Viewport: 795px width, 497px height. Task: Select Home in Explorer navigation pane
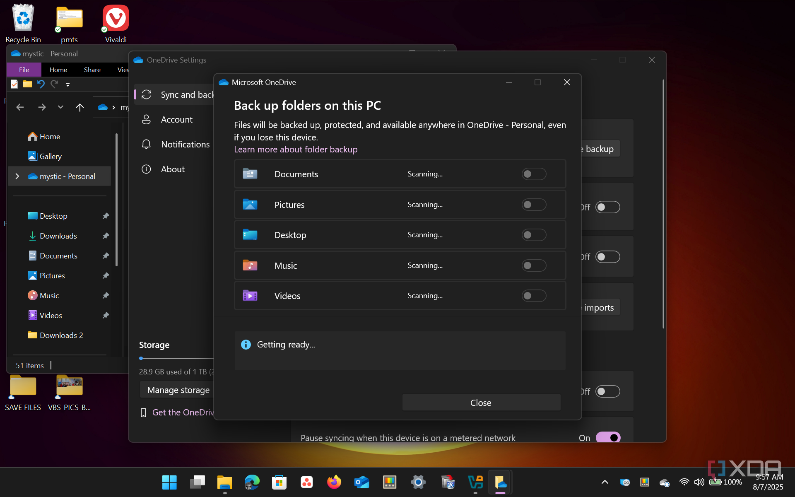coord(50,136)
